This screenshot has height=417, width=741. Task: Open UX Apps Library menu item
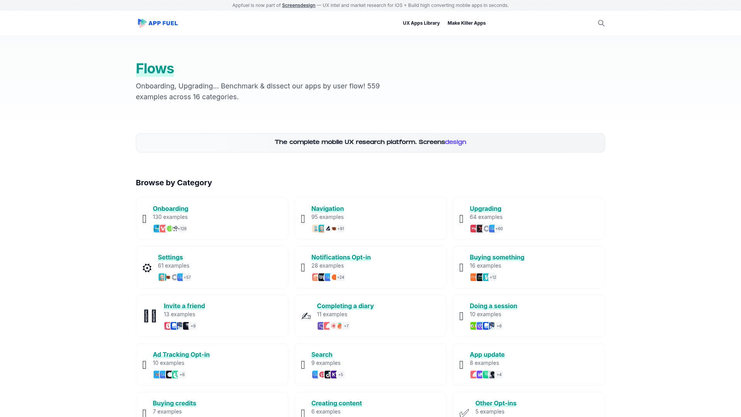[421, 23]
